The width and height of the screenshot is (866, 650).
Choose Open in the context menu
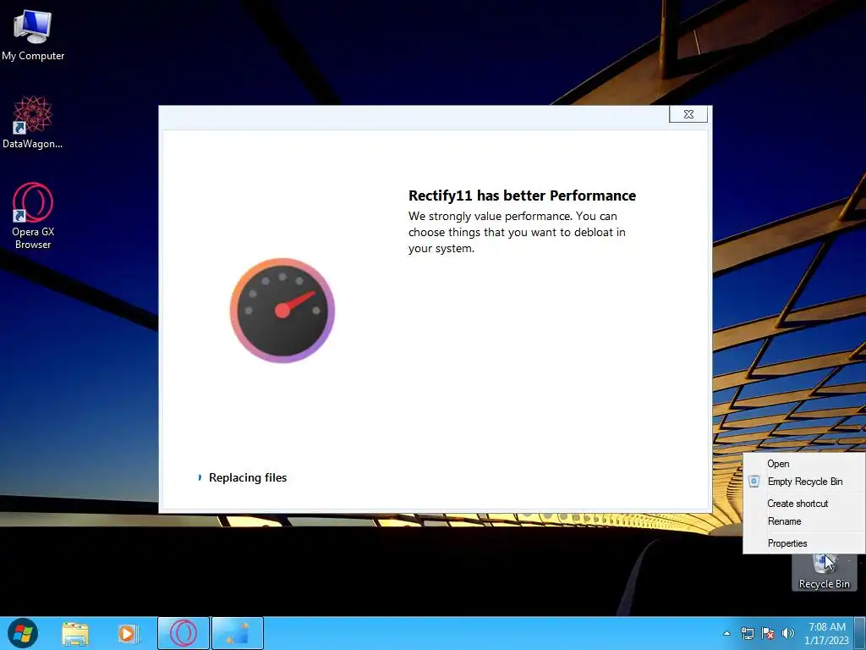805,464
